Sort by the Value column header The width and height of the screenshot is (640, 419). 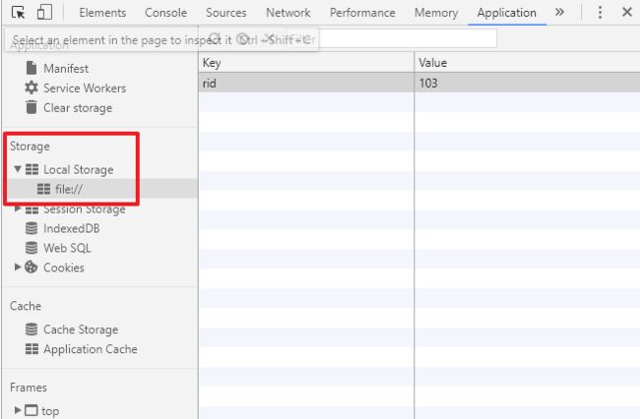528,62
